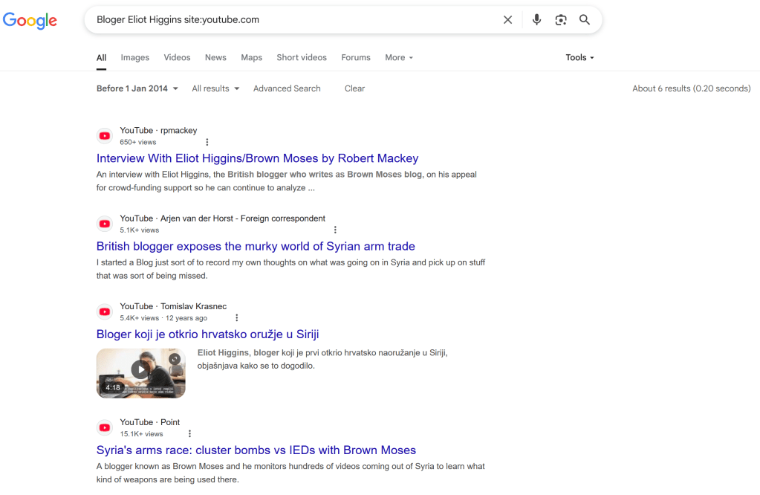
Task: Click the Clear filters link
Action: 354,88
